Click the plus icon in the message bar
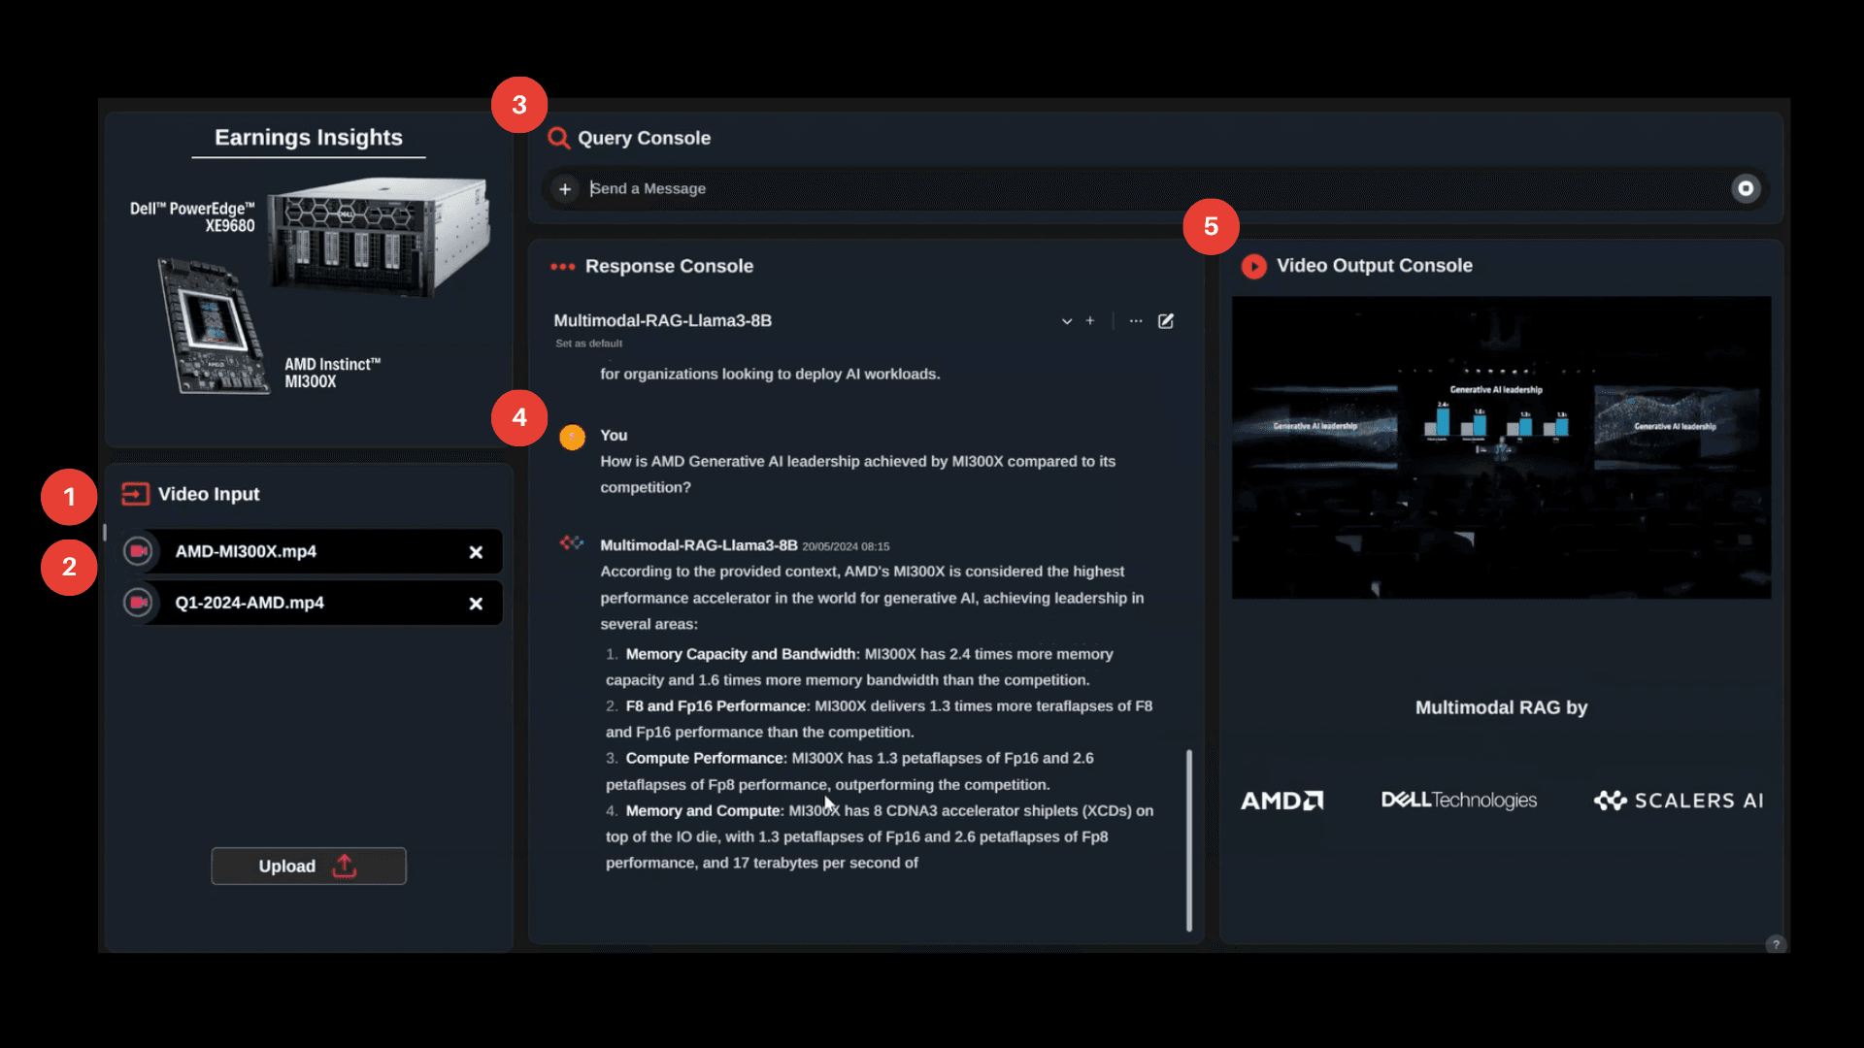 point(565,188)
